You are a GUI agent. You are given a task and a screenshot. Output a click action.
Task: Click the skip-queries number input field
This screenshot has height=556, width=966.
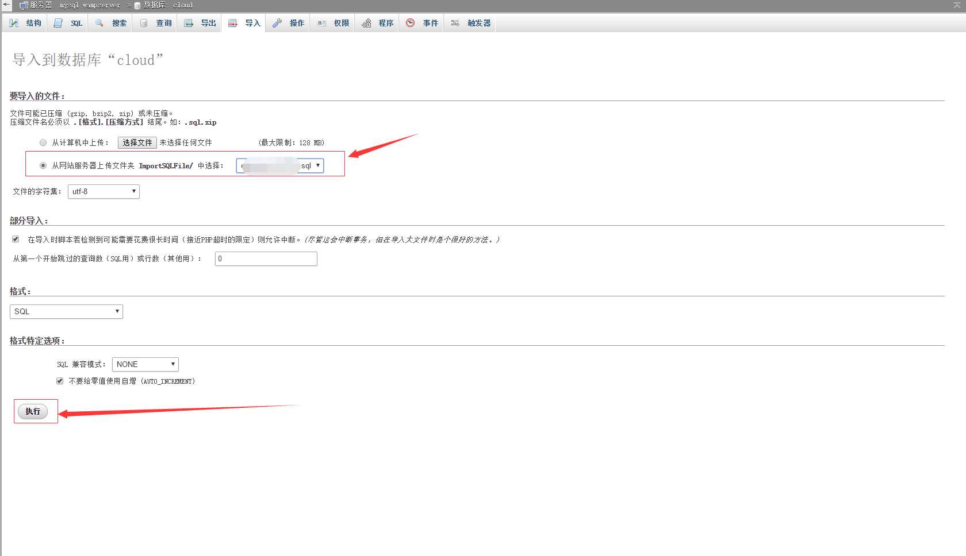tap(266, 258)
